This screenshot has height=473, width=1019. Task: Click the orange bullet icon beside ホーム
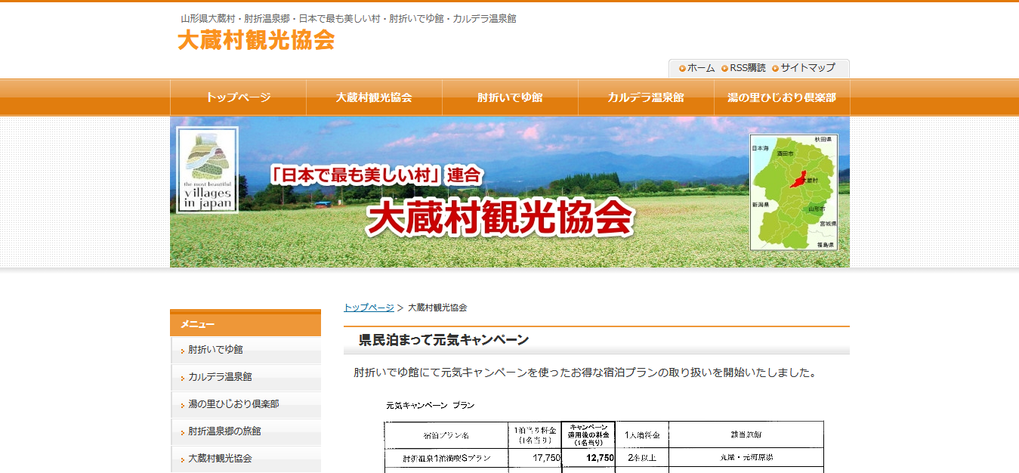pyautogui.click(x=682, y=69)
